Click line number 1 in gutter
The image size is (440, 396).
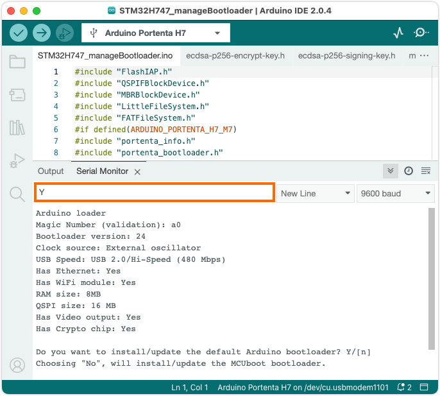[x=56, y=72]
